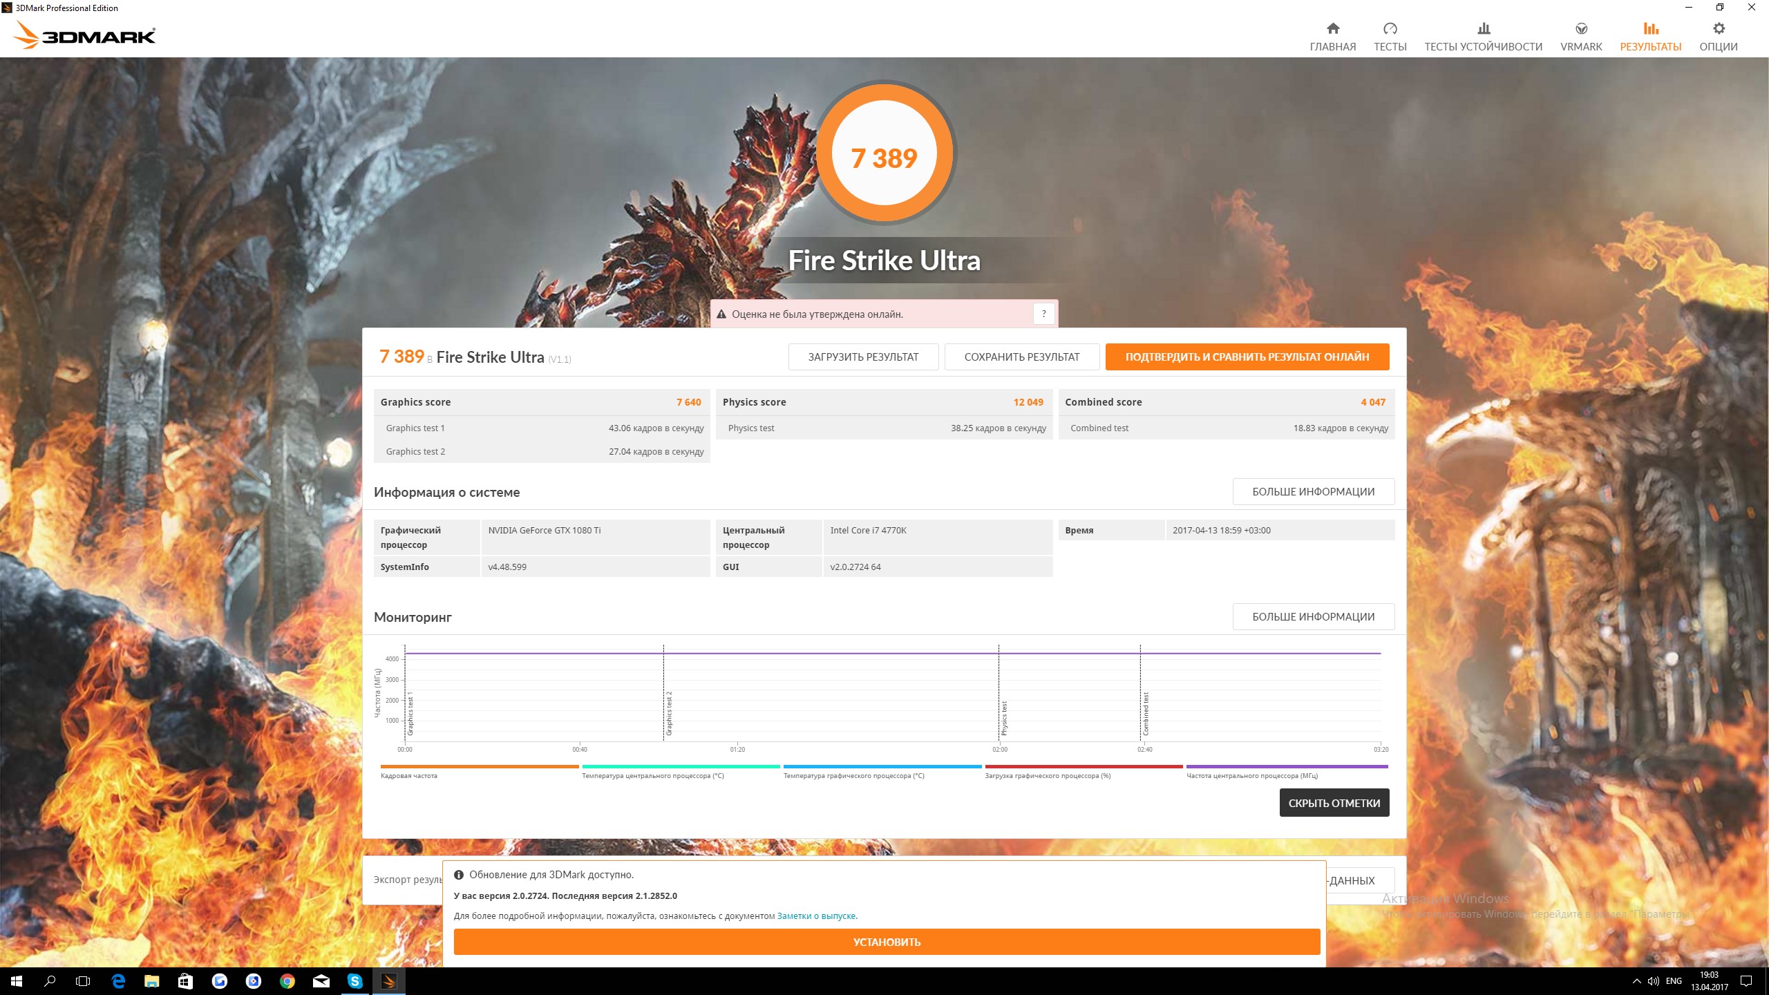Open the Заметки о выпуске link

[817, 916]
